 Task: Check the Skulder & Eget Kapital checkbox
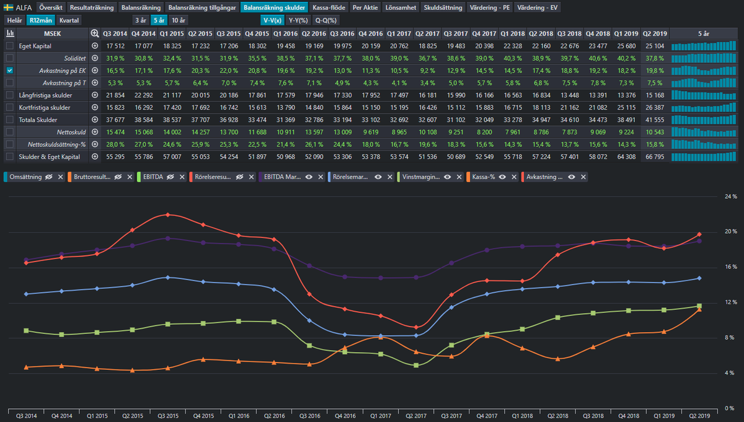click(x=9, y=156)
